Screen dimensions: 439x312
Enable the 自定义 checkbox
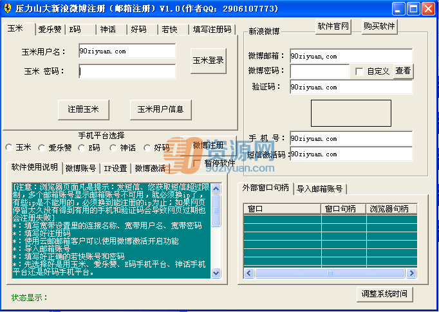(359, 71)
